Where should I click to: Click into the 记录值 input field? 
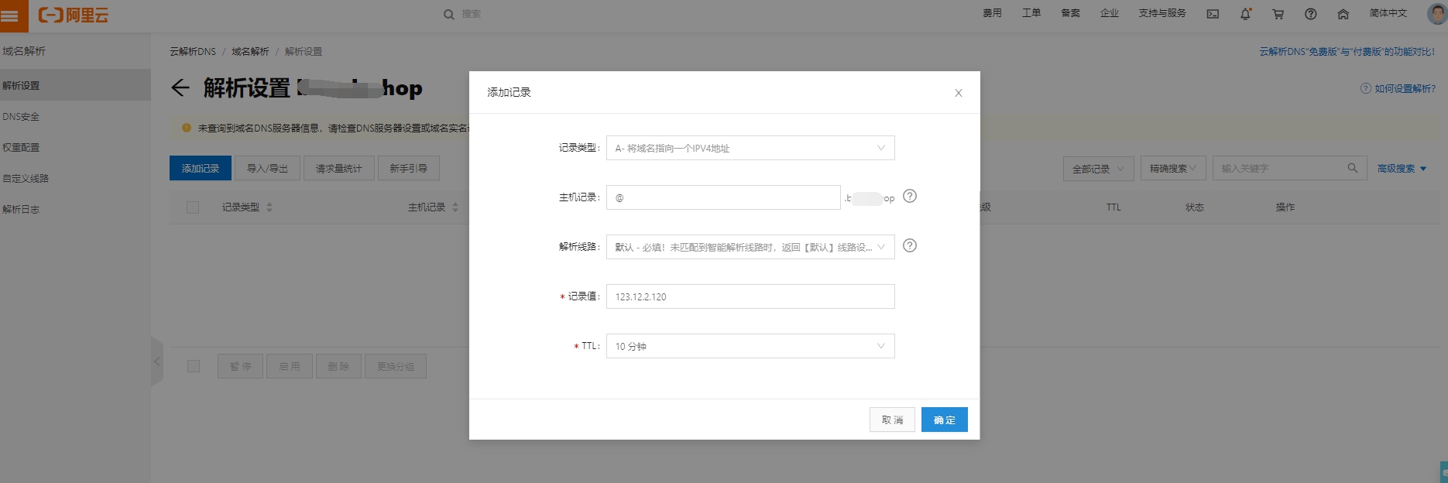pyautogui.click(x=750, y=296)
